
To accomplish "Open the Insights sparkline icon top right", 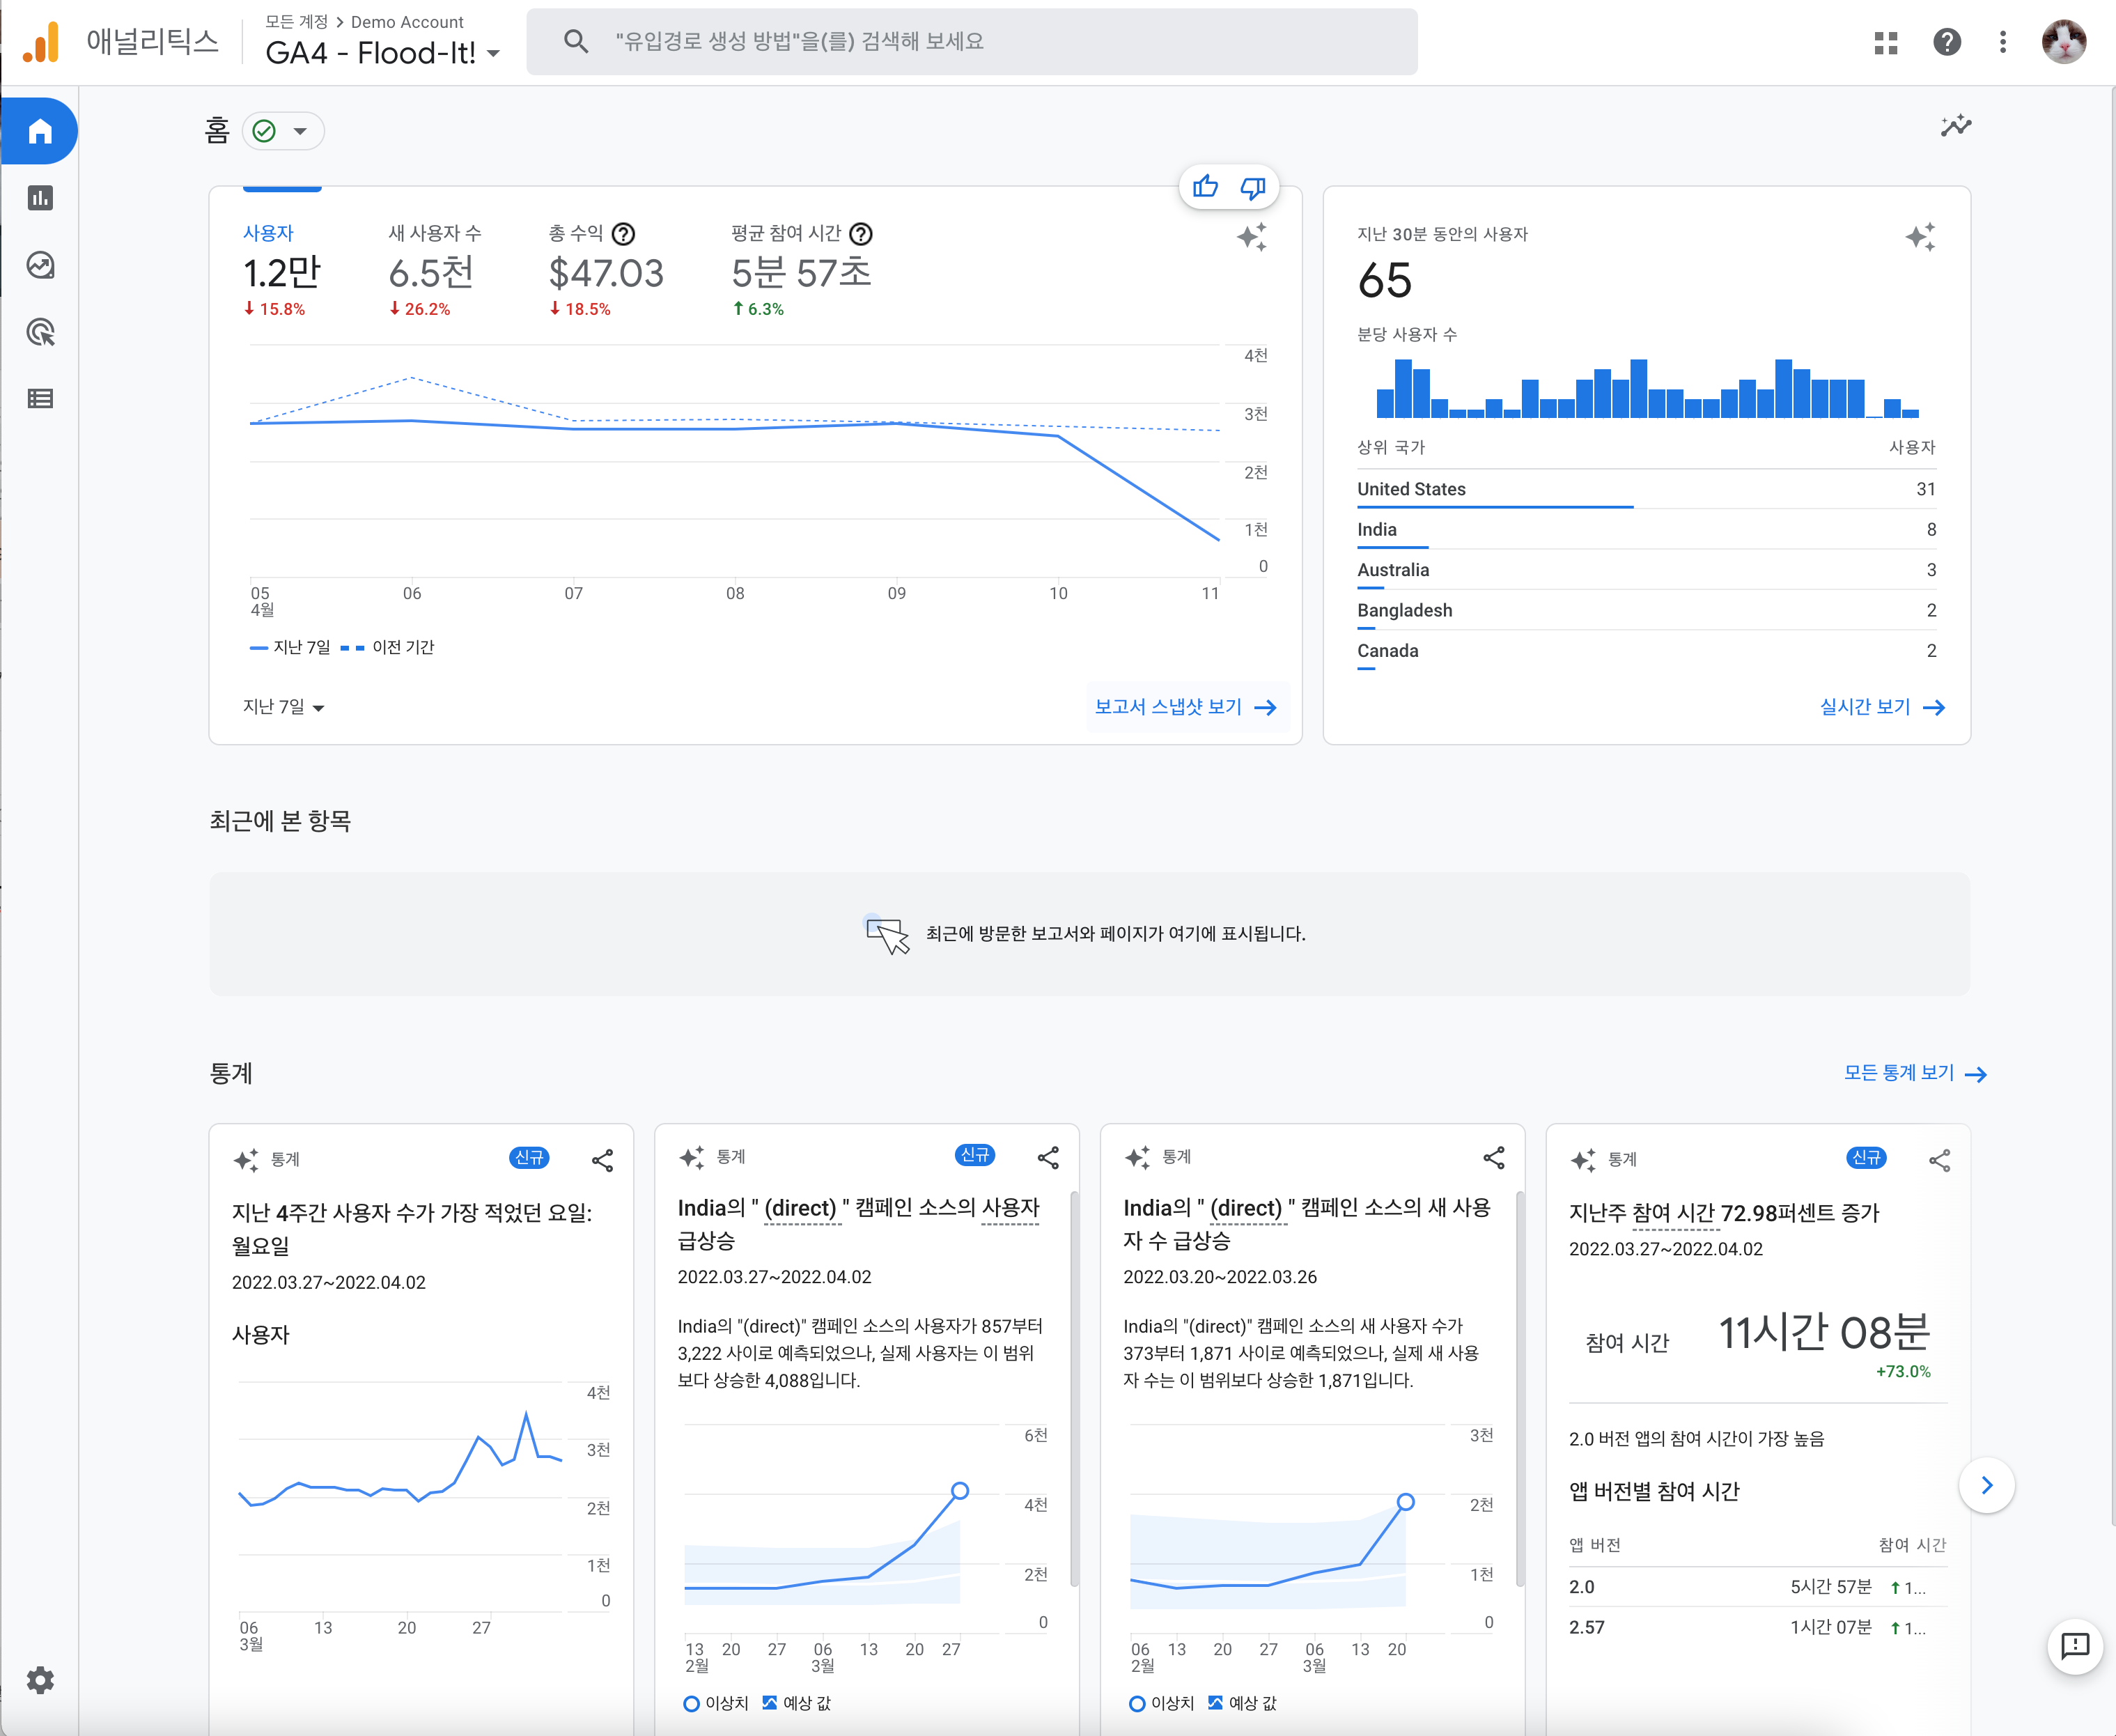I will (1956, 126).
